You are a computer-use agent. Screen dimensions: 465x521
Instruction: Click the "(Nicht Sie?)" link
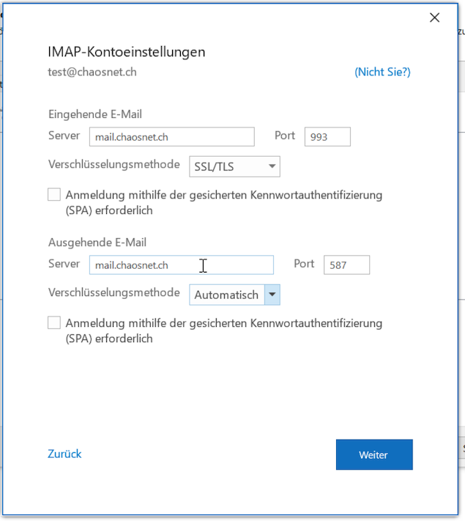(382, 72)
